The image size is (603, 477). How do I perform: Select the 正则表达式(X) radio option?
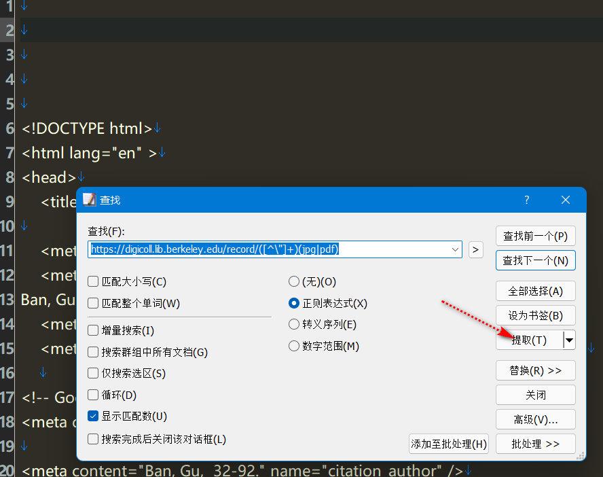pyautogui.click(x=294, y=303)
